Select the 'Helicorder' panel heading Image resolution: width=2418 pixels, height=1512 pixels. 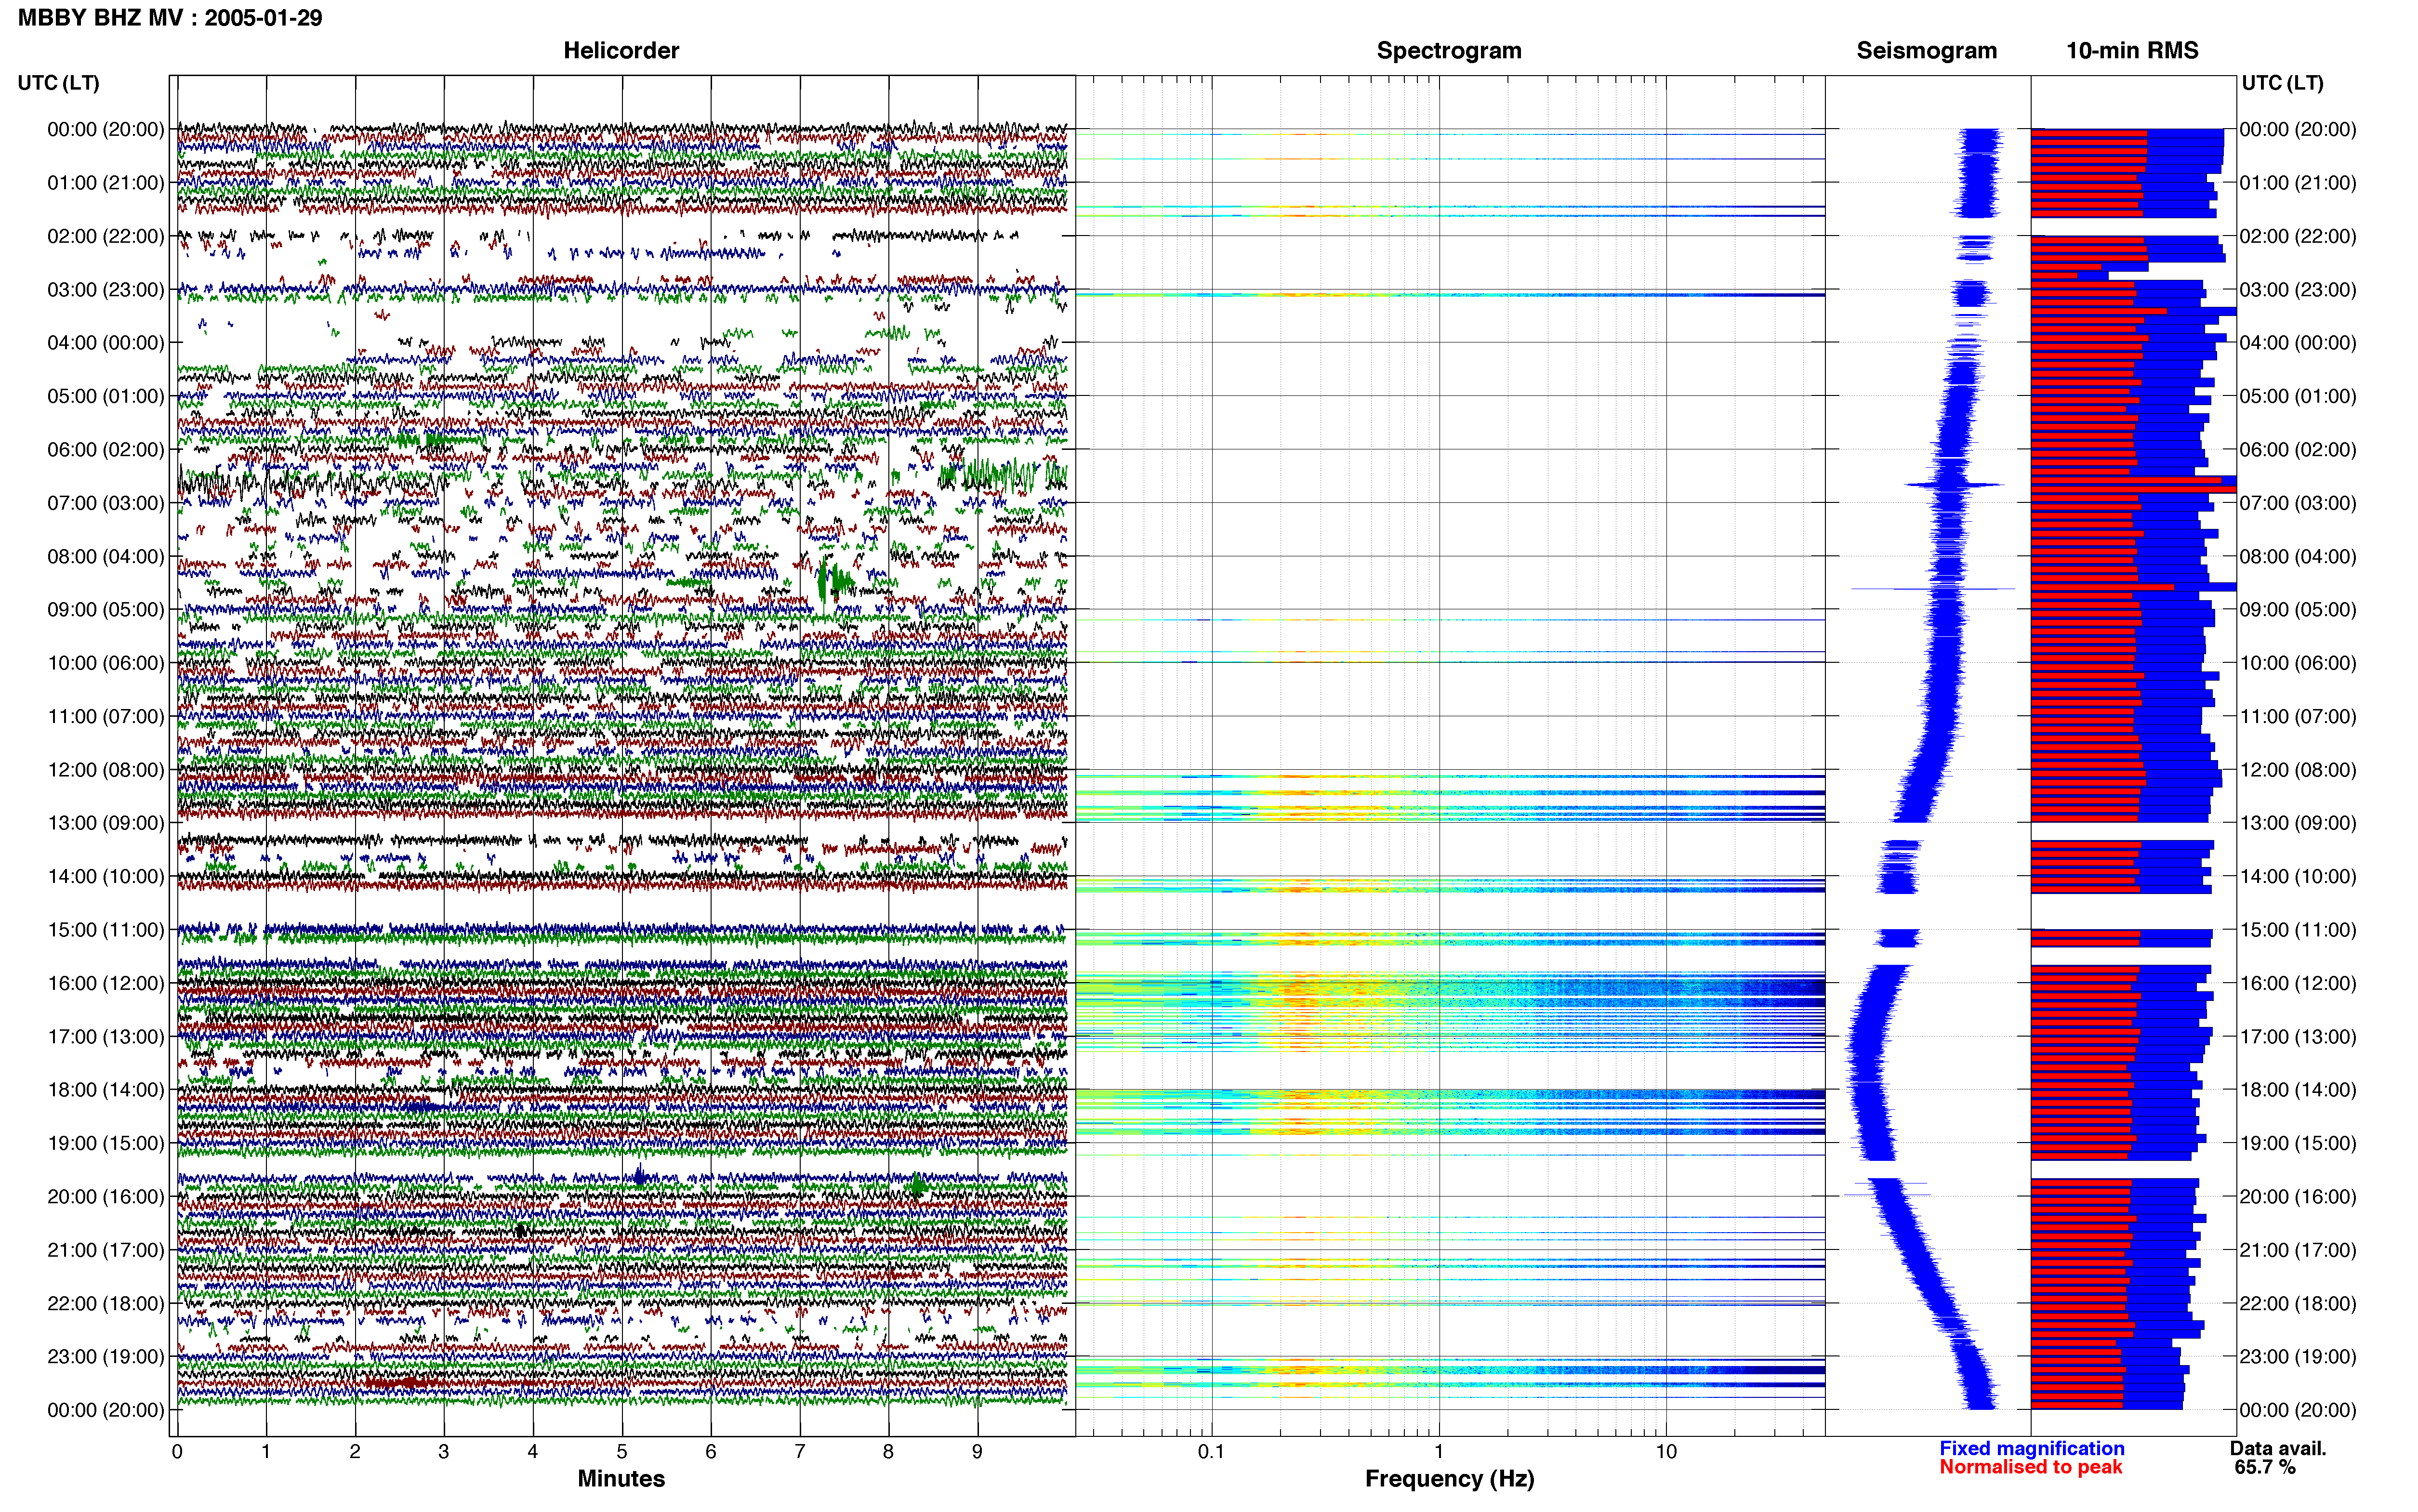(x=621, y=50)
